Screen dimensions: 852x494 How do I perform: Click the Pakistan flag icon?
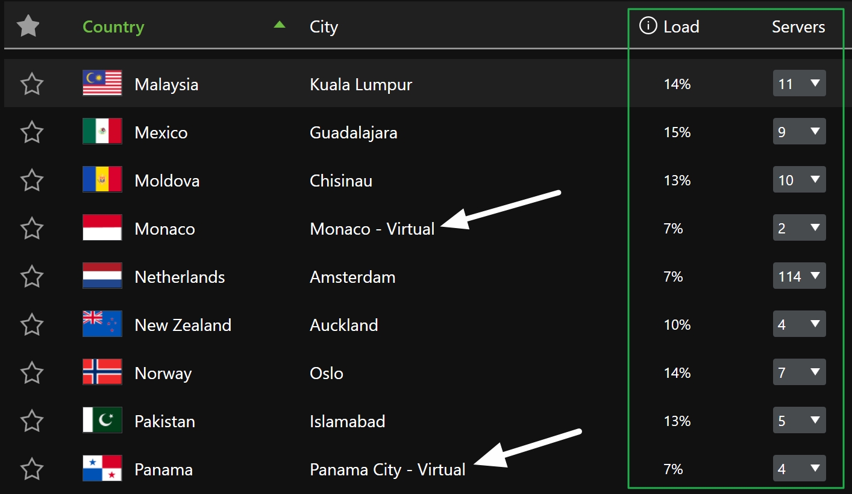pos(102,421)
